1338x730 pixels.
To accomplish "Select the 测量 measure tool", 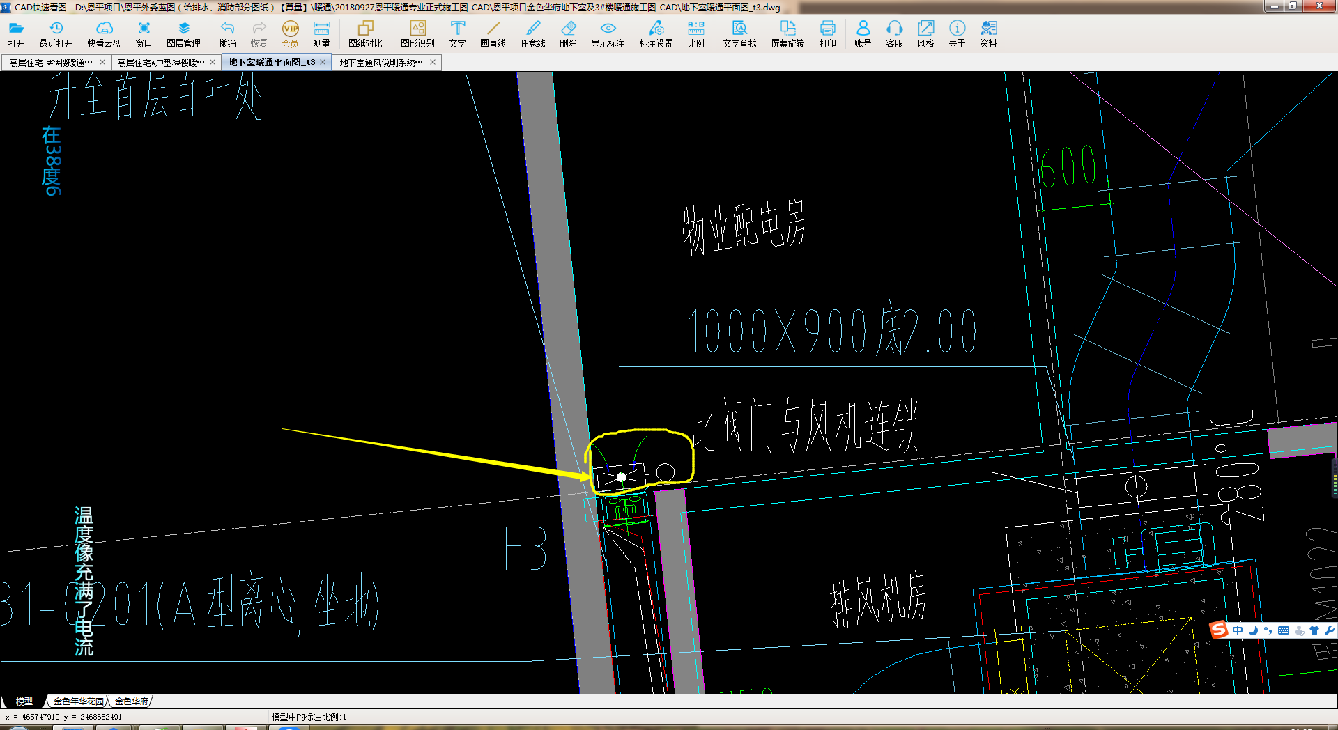I will coord(321,33).
